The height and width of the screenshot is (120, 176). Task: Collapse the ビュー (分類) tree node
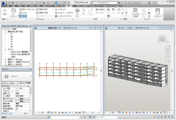pyautogui.click(x=2, y=29)
